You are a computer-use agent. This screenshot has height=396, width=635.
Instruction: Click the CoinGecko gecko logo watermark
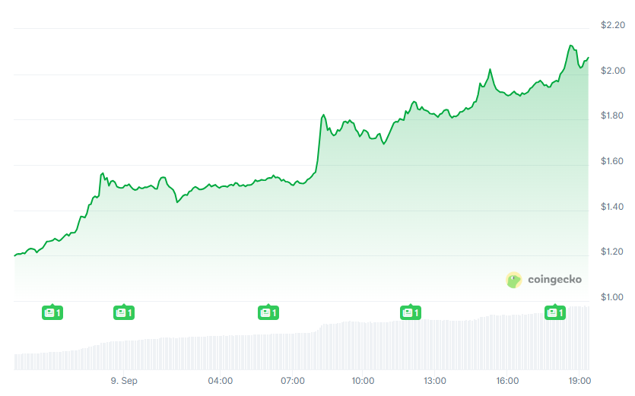click(x=515, y=280)
